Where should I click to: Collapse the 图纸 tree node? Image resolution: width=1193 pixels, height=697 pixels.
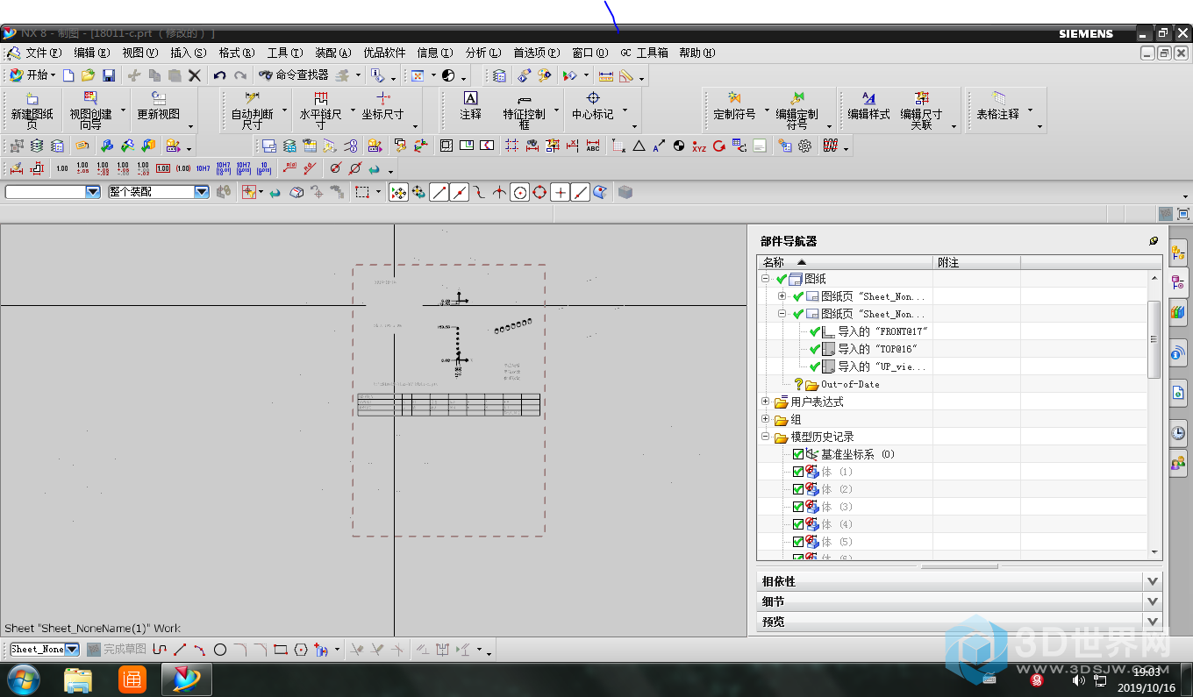[x=766, y=279]
